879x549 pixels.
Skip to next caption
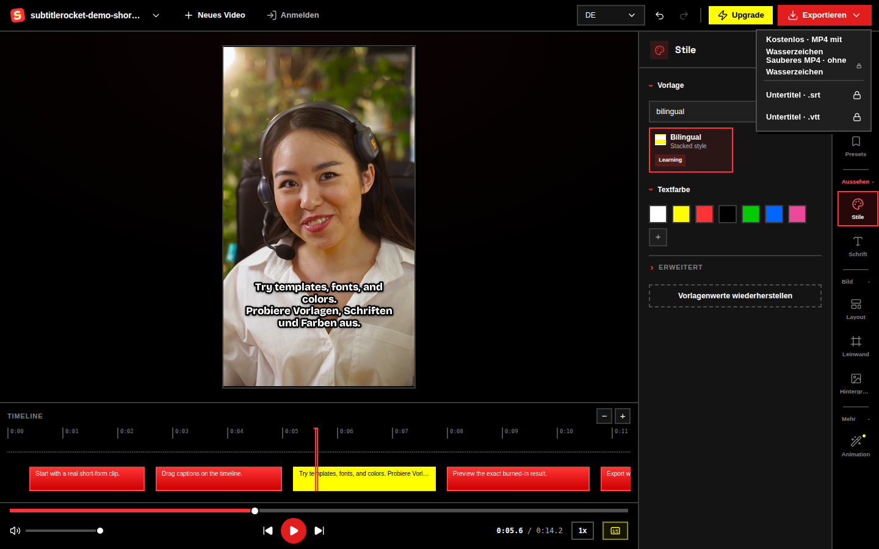pyautogui.click(x=319, y=531)
